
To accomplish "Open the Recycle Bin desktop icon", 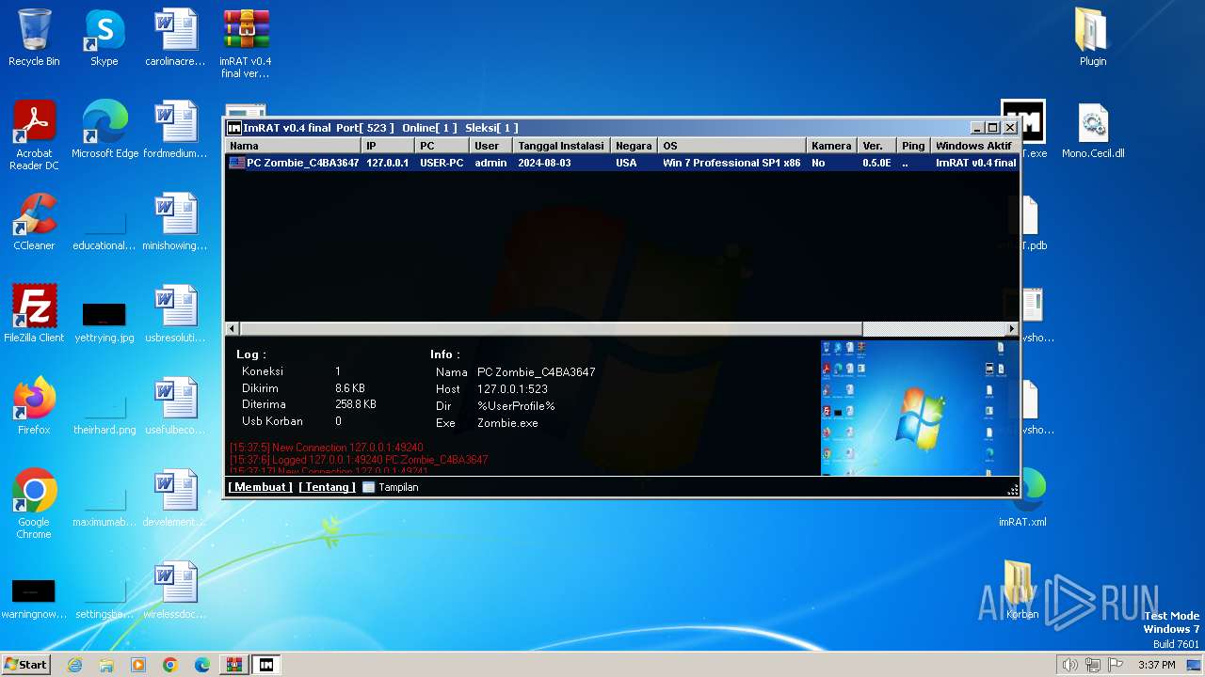I will pos(34,38).
